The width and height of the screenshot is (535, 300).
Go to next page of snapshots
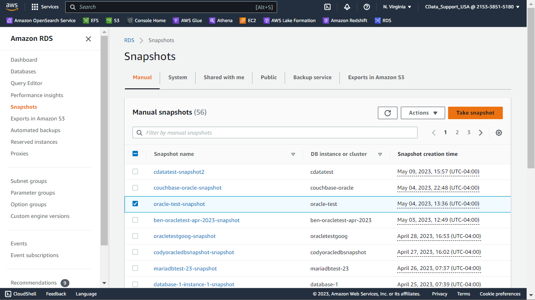click(481, 132)
